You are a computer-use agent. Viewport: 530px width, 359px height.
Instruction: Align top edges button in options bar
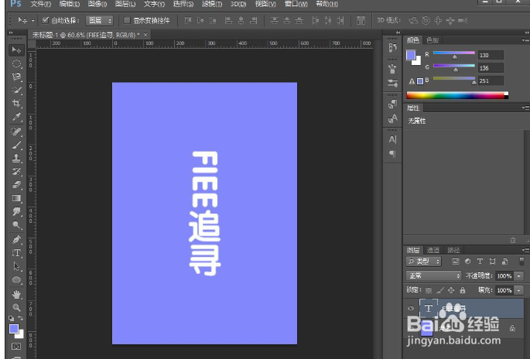click(x=188, y=21)
